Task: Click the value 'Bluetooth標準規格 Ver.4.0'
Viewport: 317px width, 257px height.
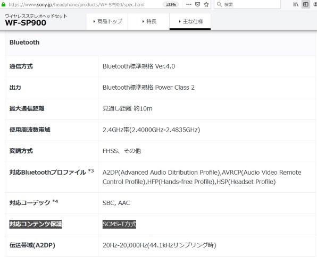Action: (x=139, y=66)
